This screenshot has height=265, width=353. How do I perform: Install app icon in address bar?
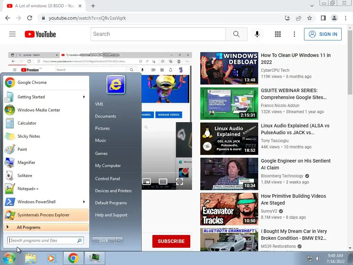click(288, 18)
